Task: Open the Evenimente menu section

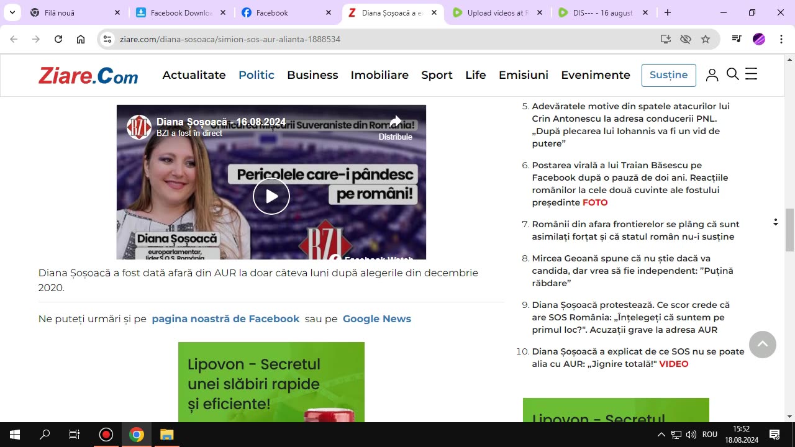Action: pyautogui.click(x=596, y=75)
